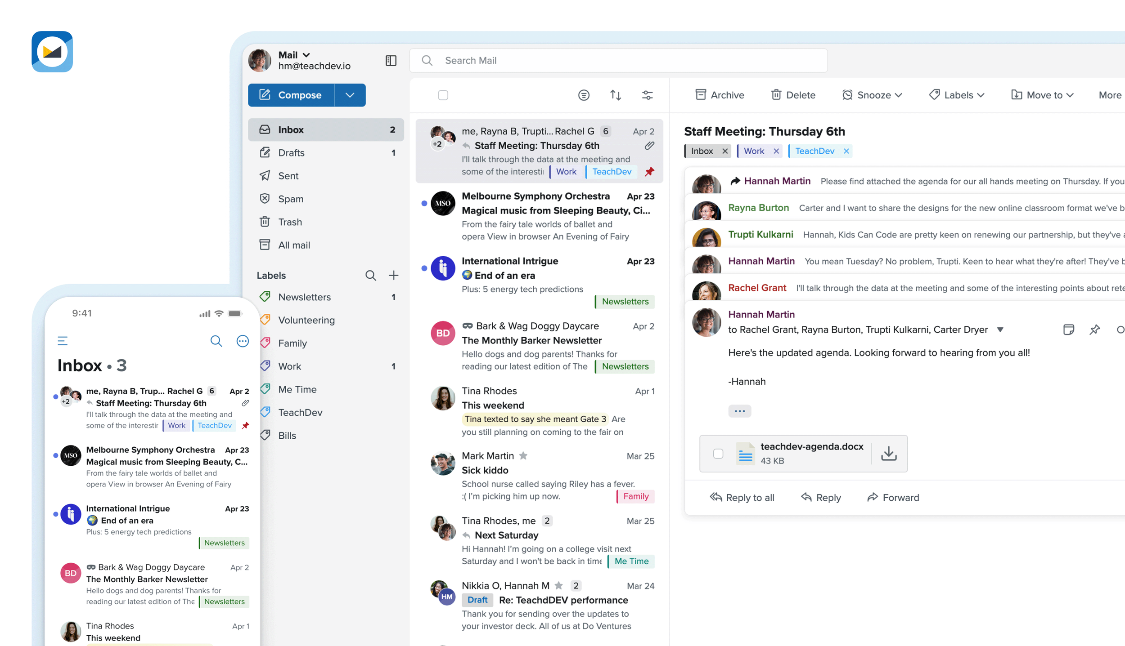Toggle the star next to Mark Martin
The height and width of the screenshot is (646, 1125).
pyautogui.click(x=523, y=456)
